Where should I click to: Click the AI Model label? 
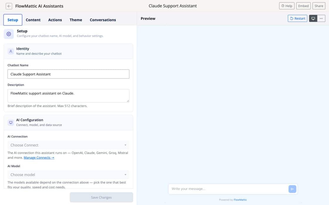click(x=14, y=166)
